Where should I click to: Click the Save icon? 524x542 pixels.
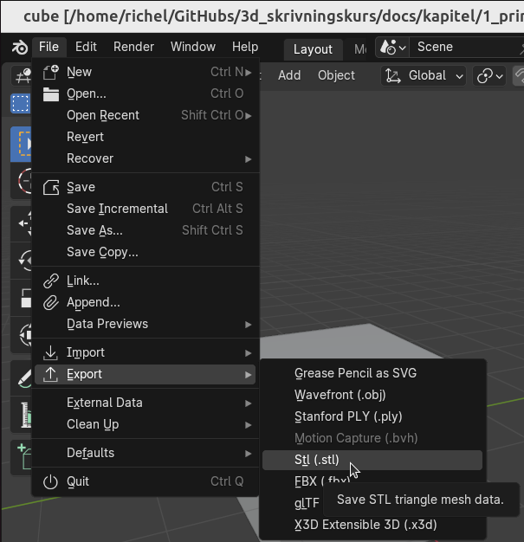coord(51,187)
